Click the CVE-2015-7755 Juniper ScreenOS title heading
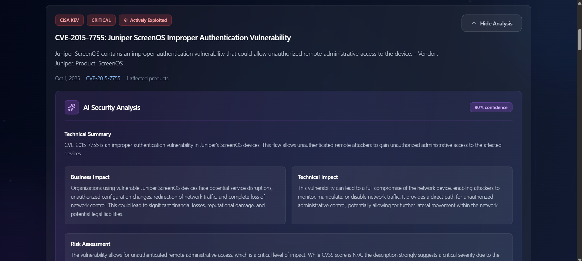 pyautogui.click(x=173, y=38)
